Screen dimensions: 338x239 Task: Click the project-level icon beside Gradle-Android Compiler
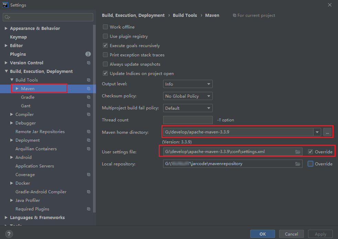coord(88,192)
